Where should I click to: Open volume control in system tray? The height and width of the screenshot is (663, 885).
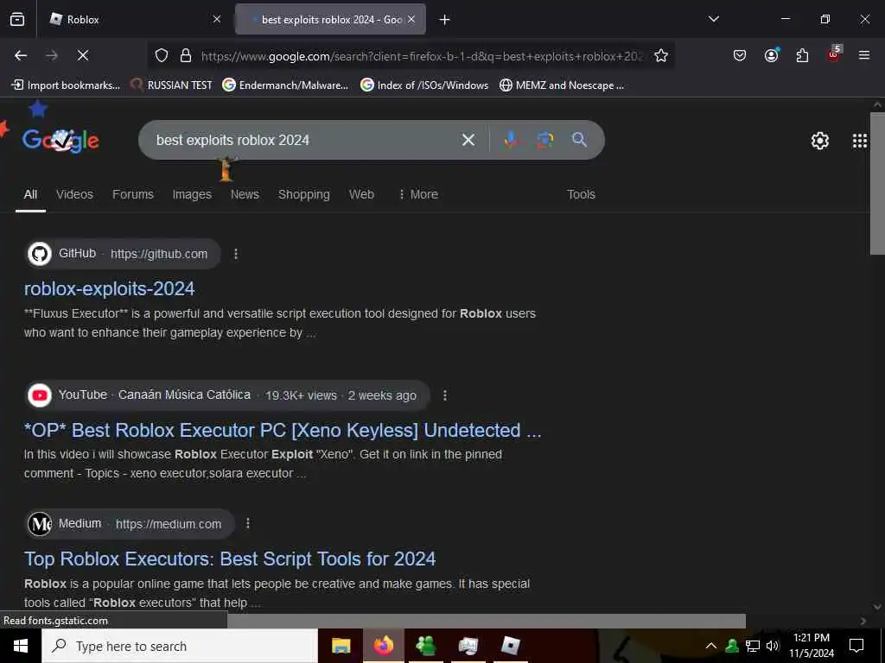[773, 646]
